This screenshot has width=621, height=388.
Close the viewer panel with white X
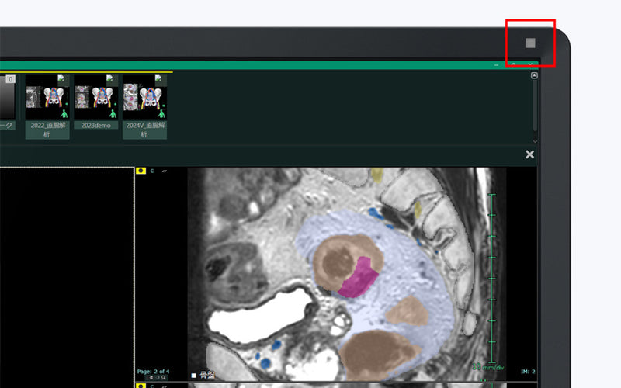coord(529,154)
